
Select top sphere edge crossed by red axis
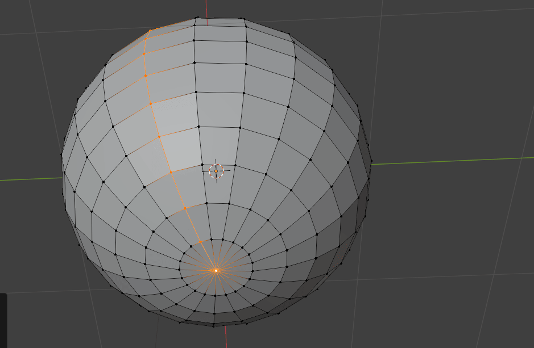coord(207,19)
